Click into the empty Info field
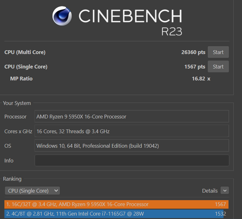Image resolution: width=242 pixels, height=219 pixels. (132, 161)
